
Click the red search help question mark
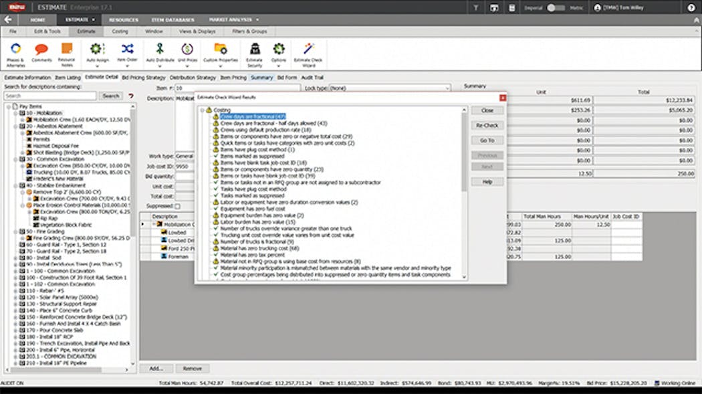[131, 96]
